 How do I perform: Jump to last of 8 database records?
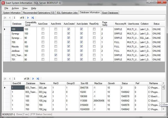pyautogui.click(x=33, y=18)
